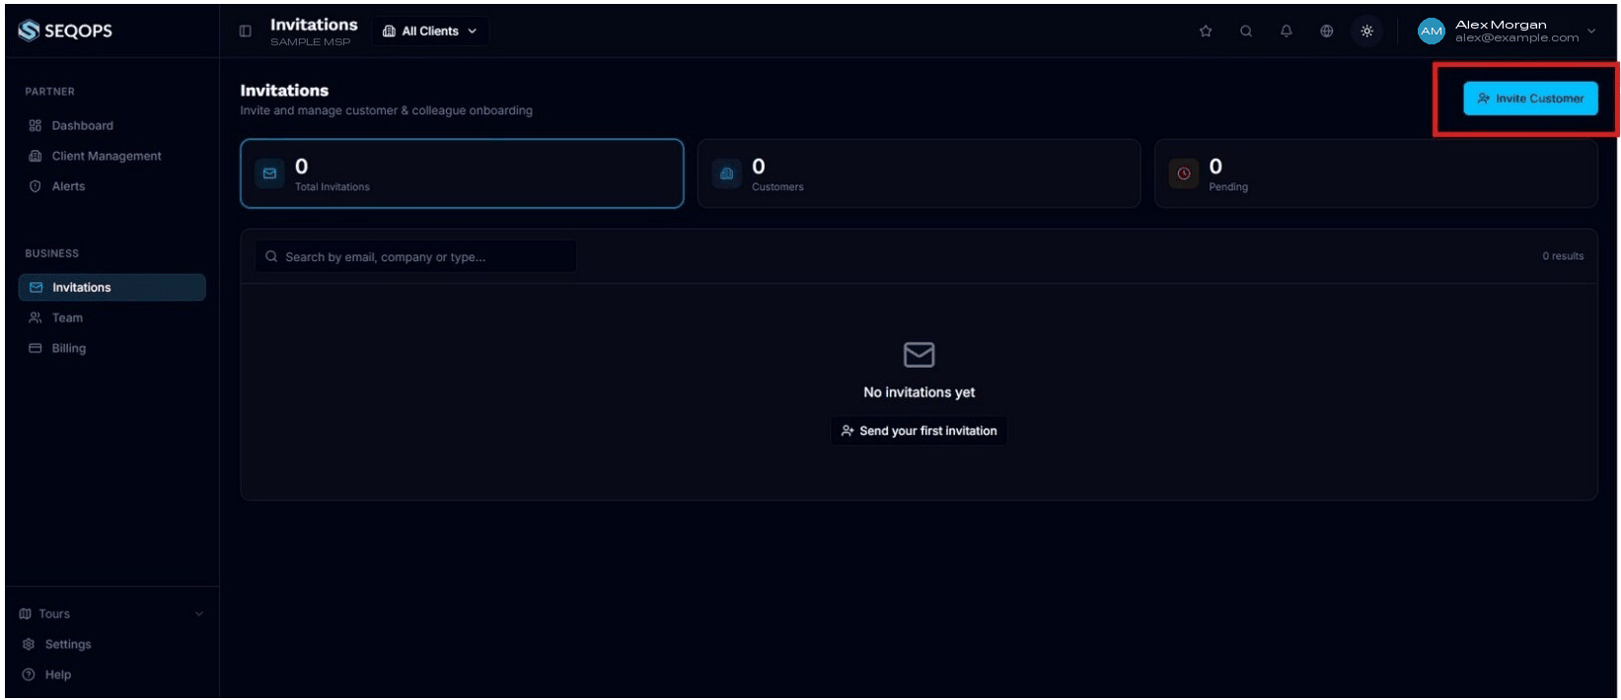1621x700 pixels.
Task: Click the SEQOPS logo
Action: coord(65,31)
